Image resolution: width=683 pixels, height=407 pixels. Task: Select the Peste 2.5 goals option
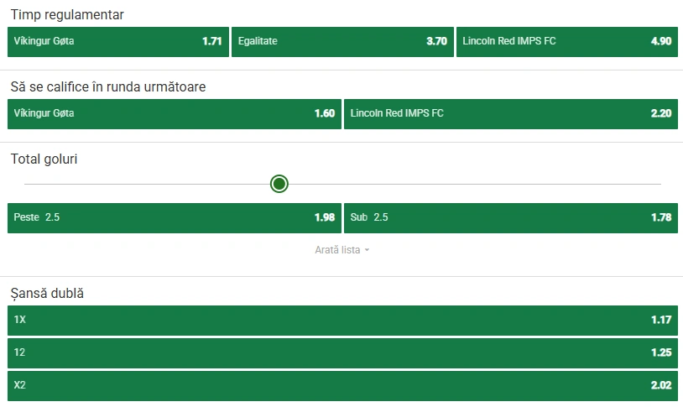tap(175, 218)
